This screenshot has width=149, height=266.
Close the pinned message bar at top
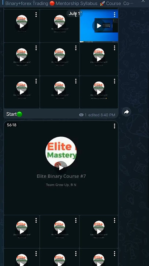click(143, 1)
